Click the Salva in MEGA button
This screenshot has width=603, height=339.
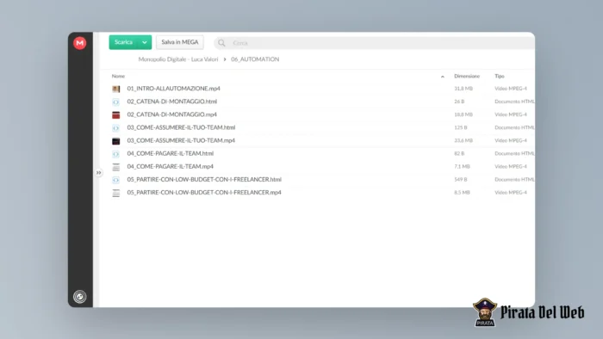tap(180, 42)
